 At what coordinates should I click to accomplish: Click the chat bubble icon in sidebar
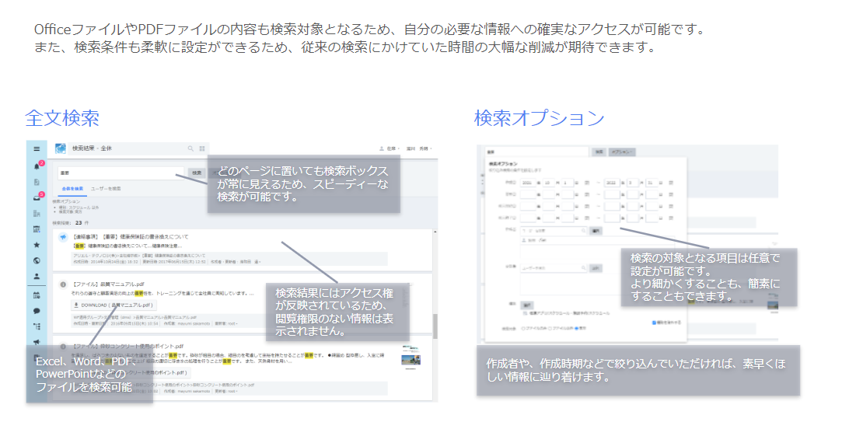(37, 311)
